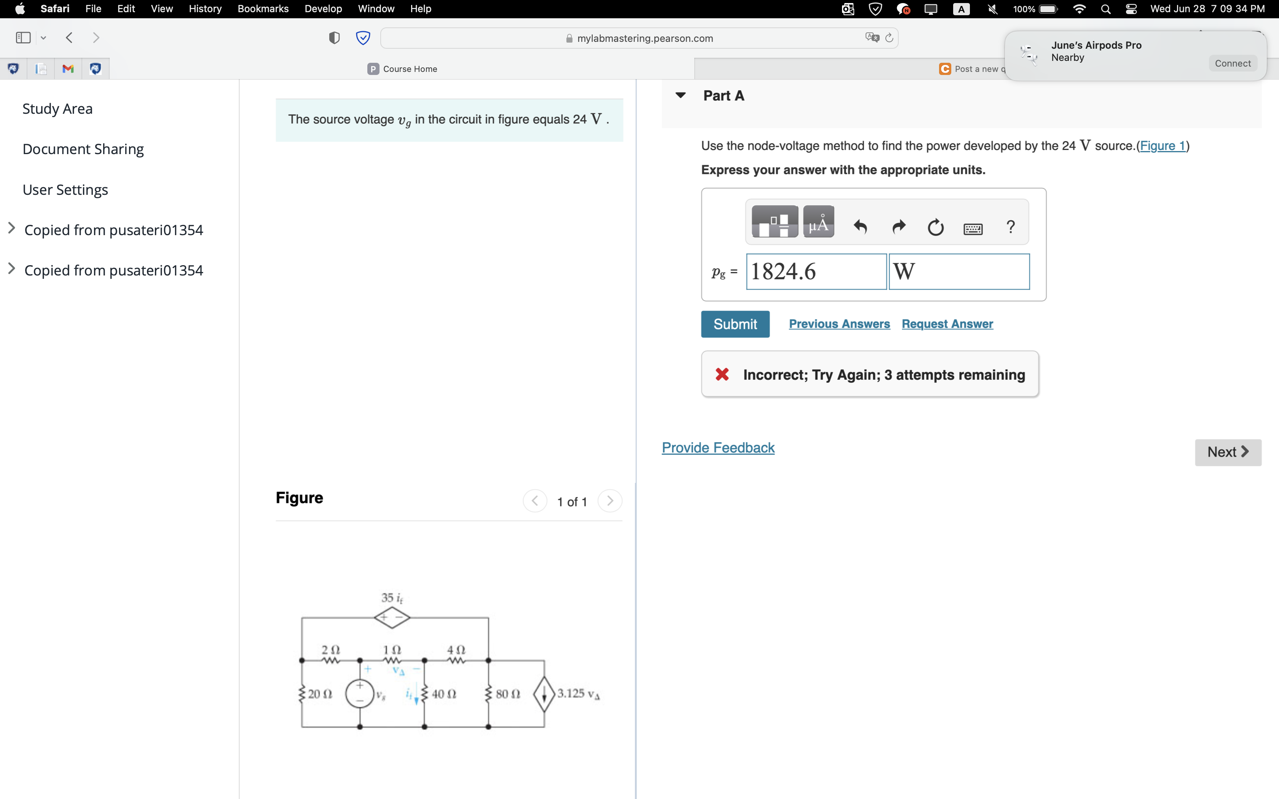Image resolution: width=1279 pixels, height=799 pixels.
Task: Reset the answer with the circular arrow
Action: (936, 227)
